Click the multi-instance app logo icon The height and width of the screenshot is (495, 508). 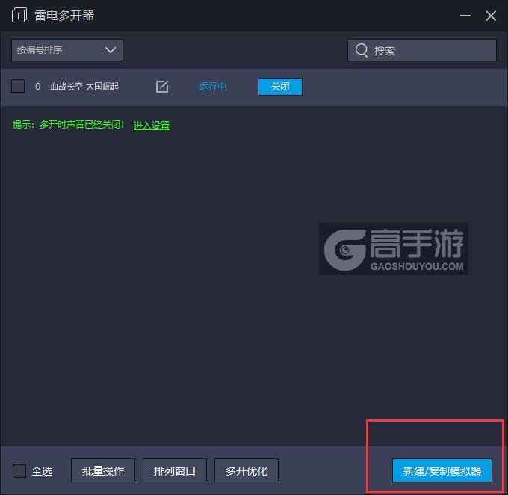(19, 15)
